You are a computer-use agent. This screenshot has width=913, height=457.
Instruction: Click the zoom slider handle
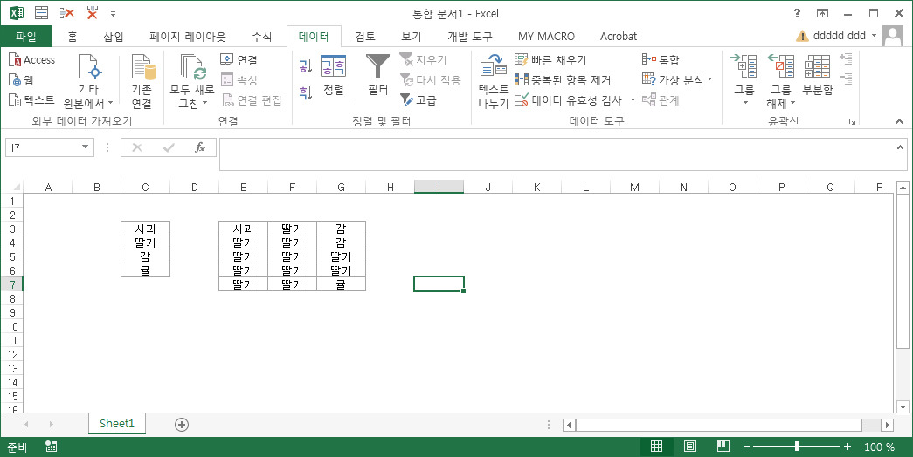point(797,447)
